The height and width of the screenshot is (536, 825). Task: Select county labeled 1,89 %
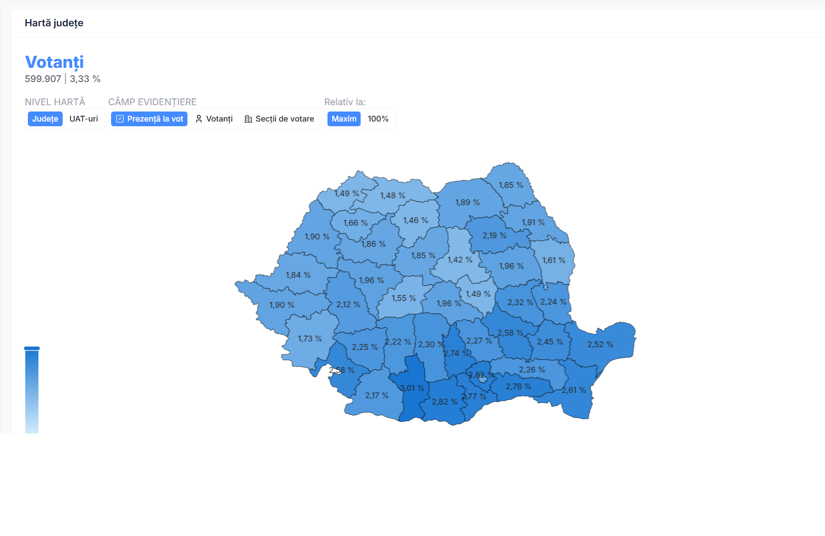468,203
